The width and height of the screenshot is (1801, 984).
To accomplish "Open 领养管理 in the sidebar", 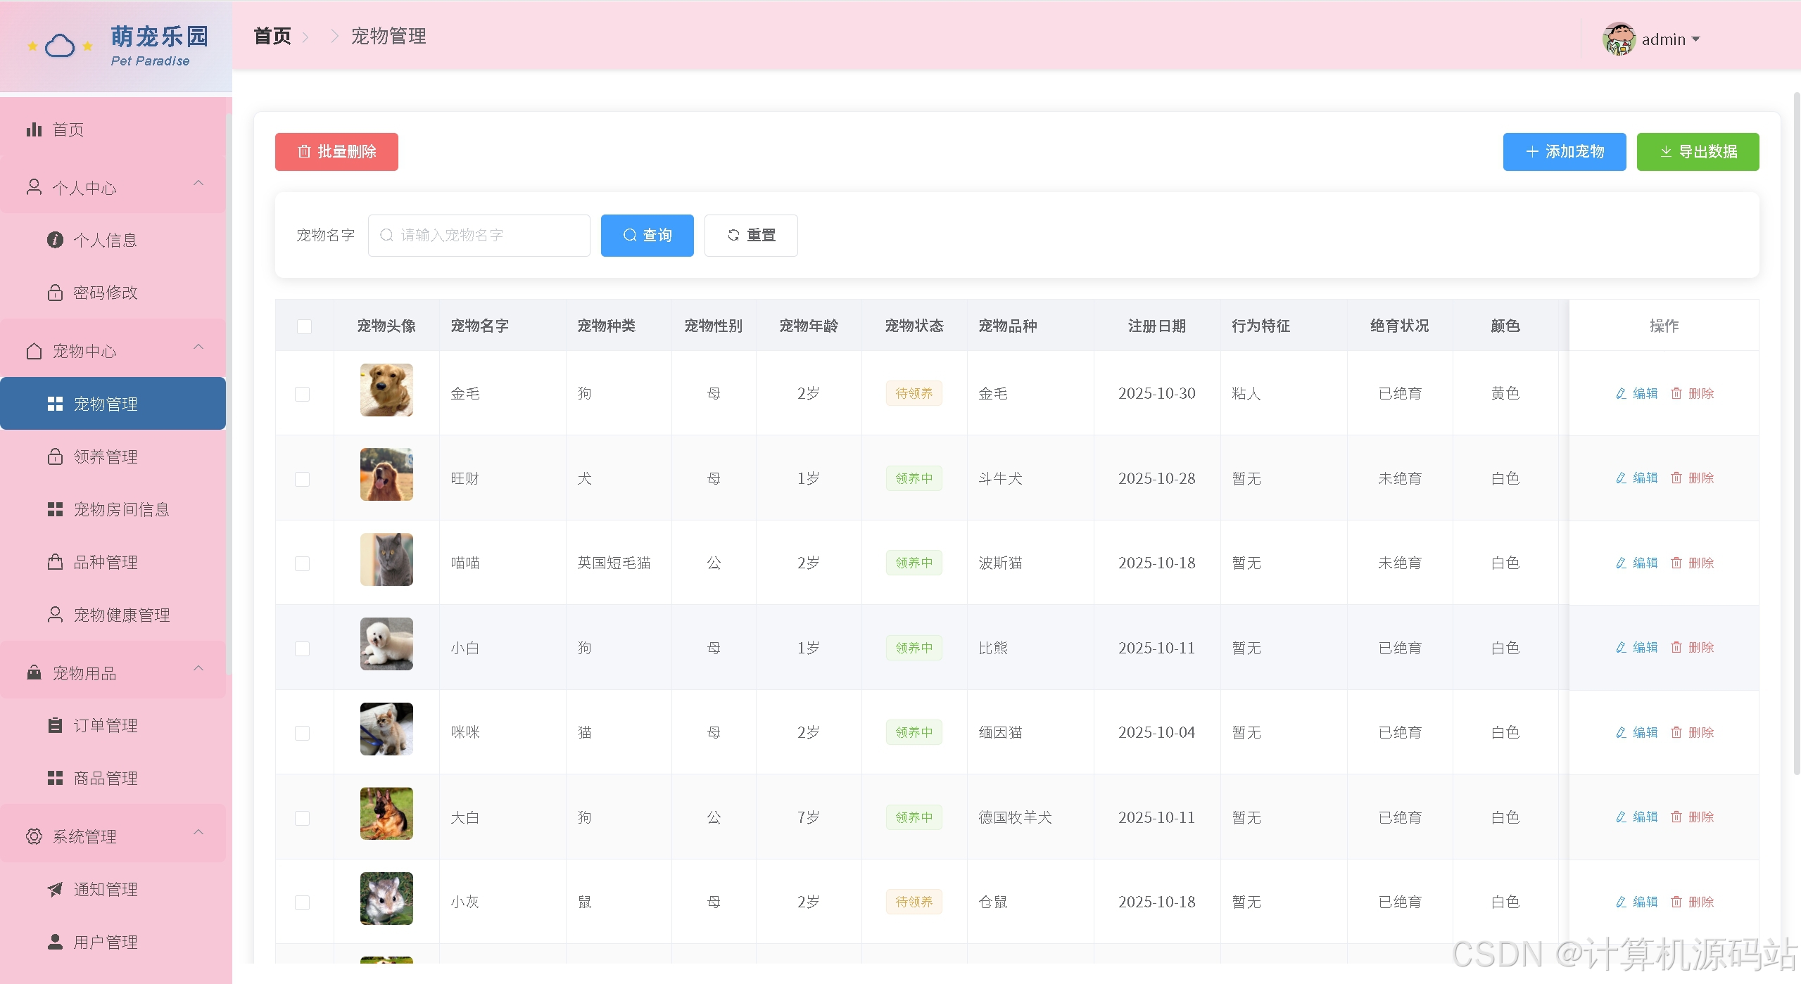I will click(x=113, y=456).
